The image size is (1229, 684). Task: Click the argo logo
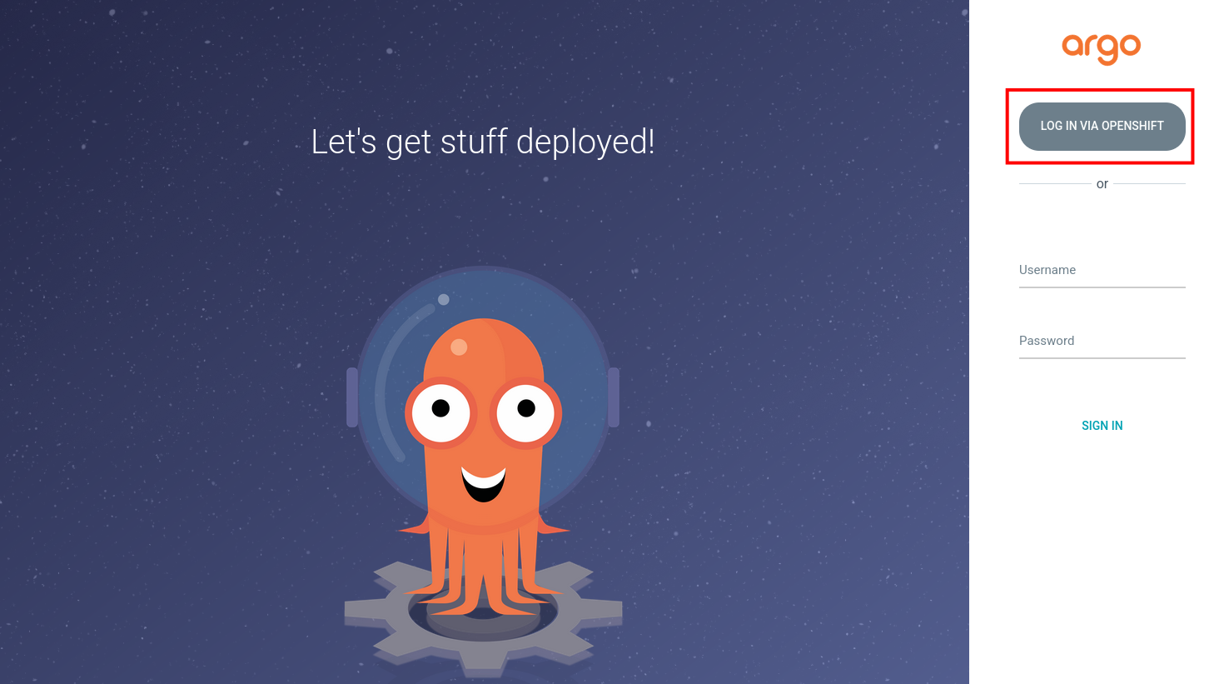[1101, 48]
